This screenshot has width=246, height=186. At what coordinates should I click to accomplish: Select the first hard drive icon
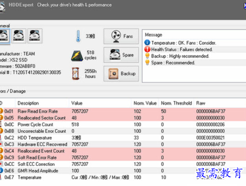tap(5, 36)
